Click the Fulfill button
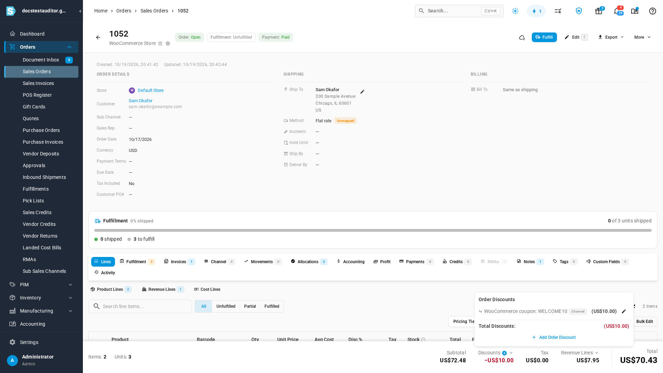 (x=544, y=37)
